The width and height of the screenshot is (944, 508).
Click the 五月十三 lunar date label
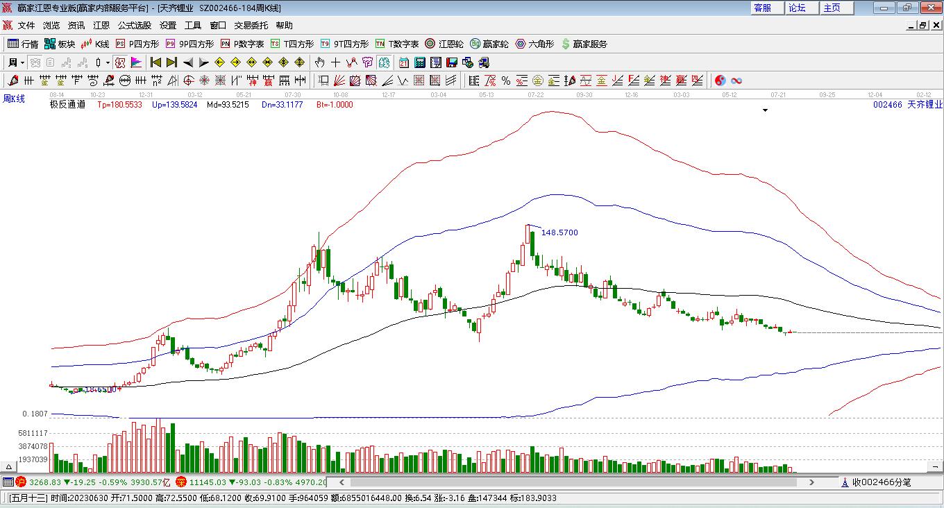coord(28,498)
